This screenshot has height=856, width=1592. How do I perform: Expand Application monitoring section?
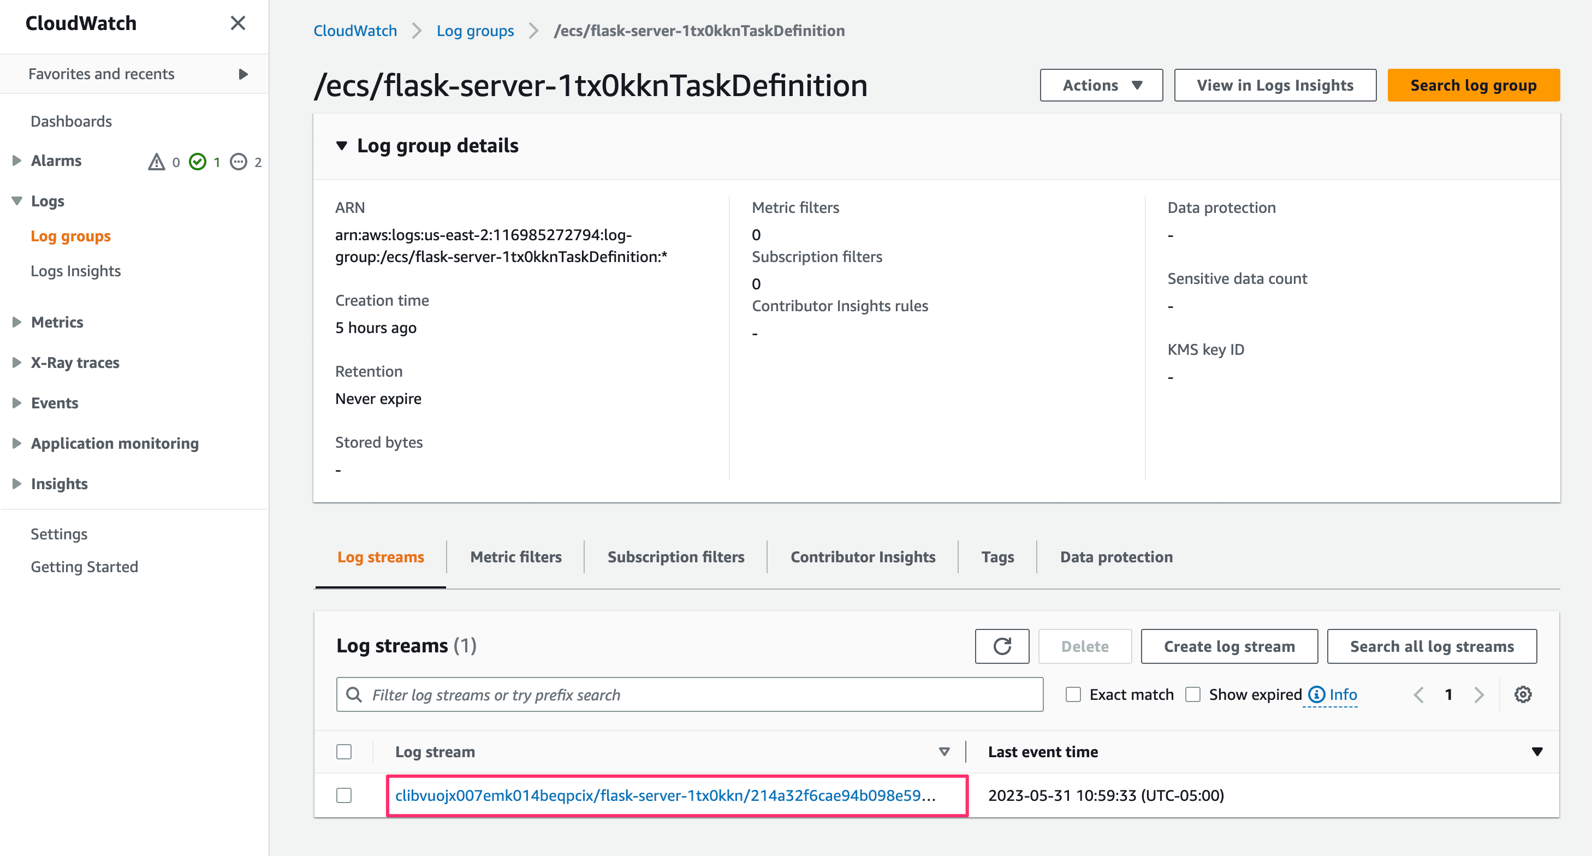tap(17, 443)
